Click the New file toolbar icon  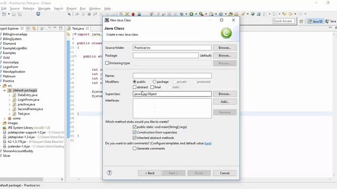(x=4, y=14)
